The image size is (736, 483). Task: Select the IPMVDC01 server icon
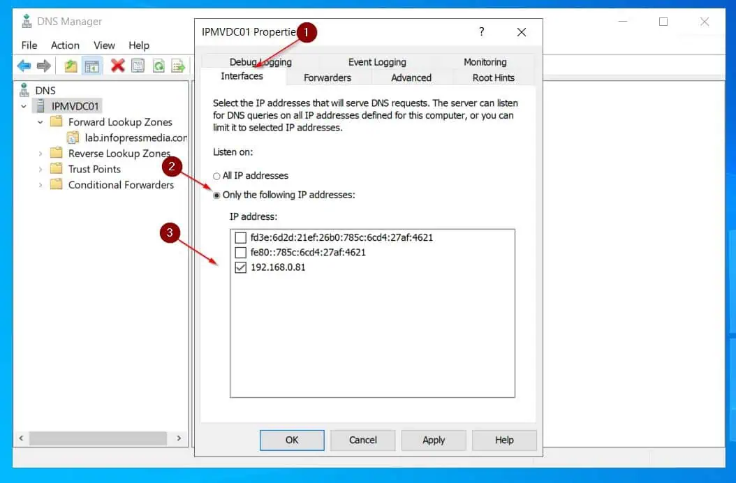tap(41, 105)
